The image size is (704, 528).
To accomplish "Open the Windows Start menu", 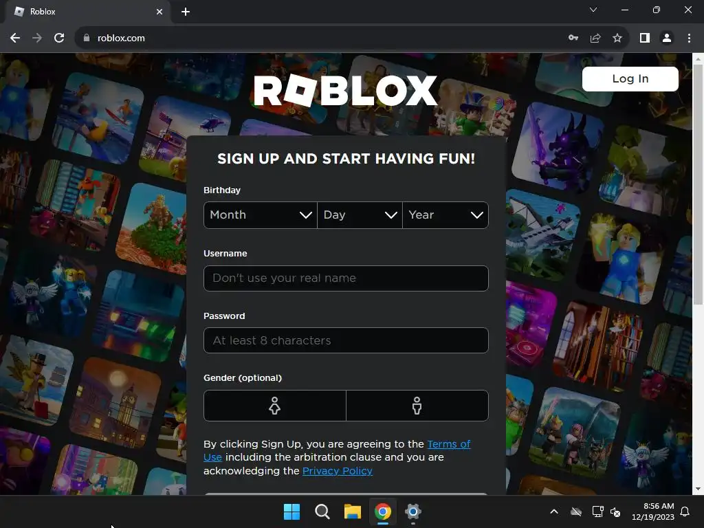I will 291,511.
